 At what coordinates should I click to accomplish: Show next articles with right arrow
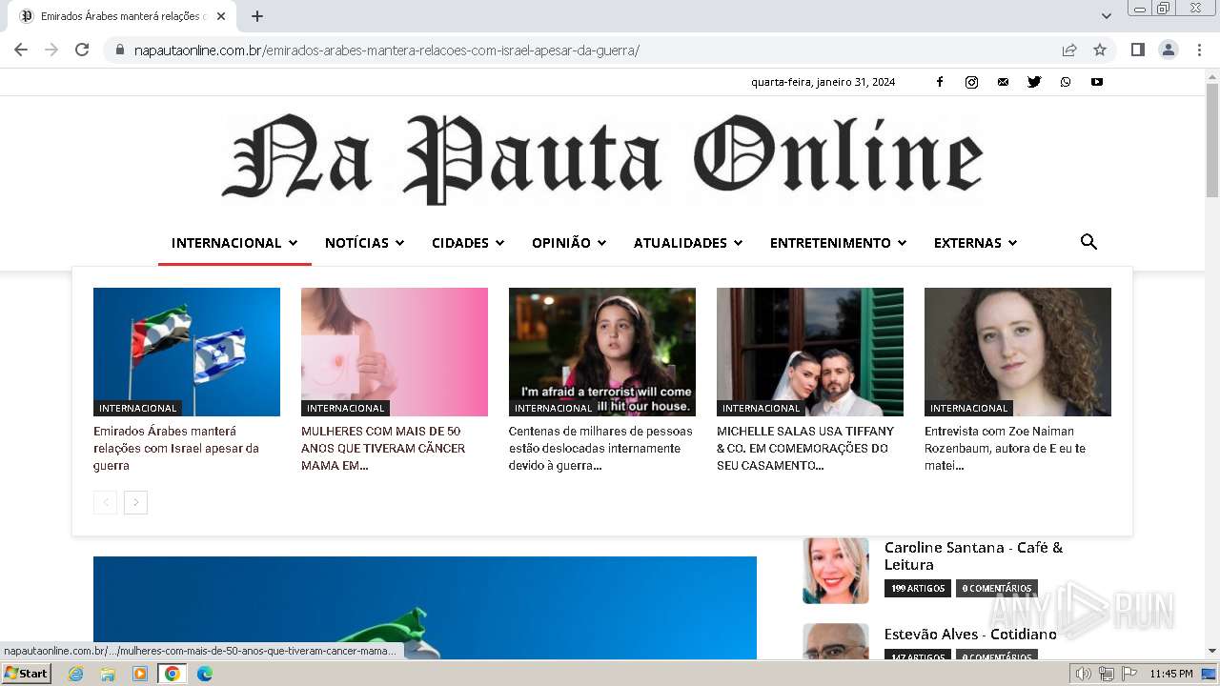click(136, 502)
